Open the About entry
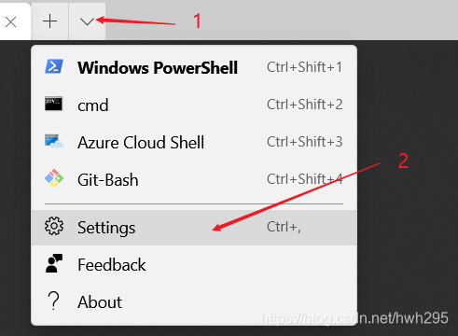Screen dimensions: 458x336 [x=194, y=301]
